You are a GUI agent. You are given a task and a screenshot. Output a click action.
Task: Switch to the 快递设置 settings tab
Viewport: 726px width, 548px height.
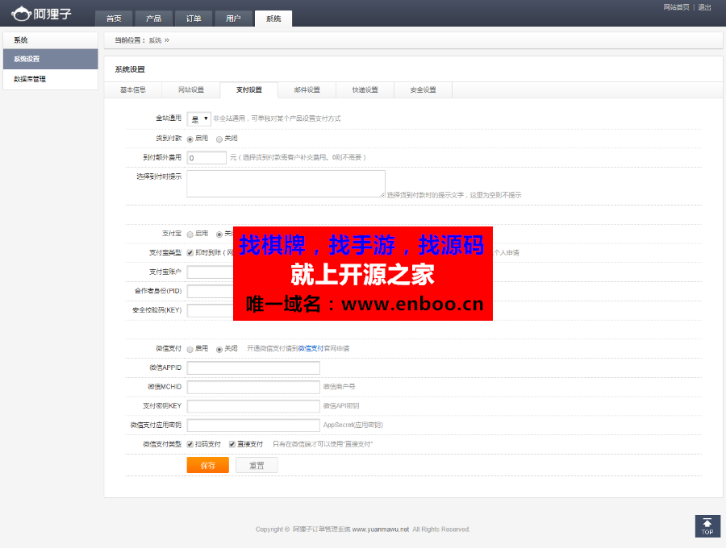[365, 89]
